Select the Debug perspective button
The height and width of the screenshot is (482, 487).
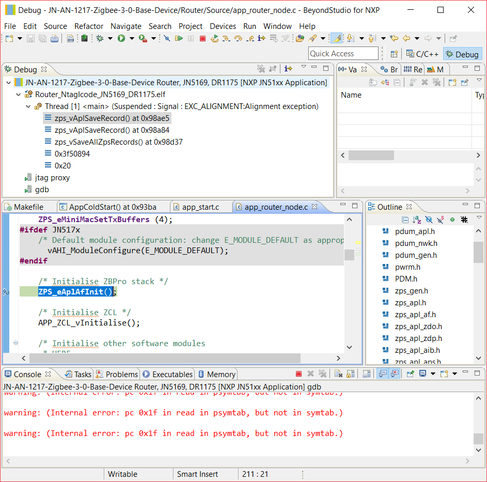pos(462,54)
